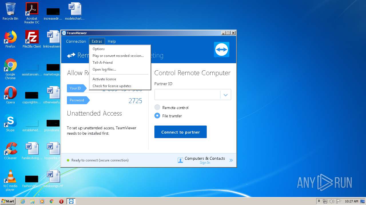
Task: Click the Chrome taskbar icon
Action: point(52,201)
